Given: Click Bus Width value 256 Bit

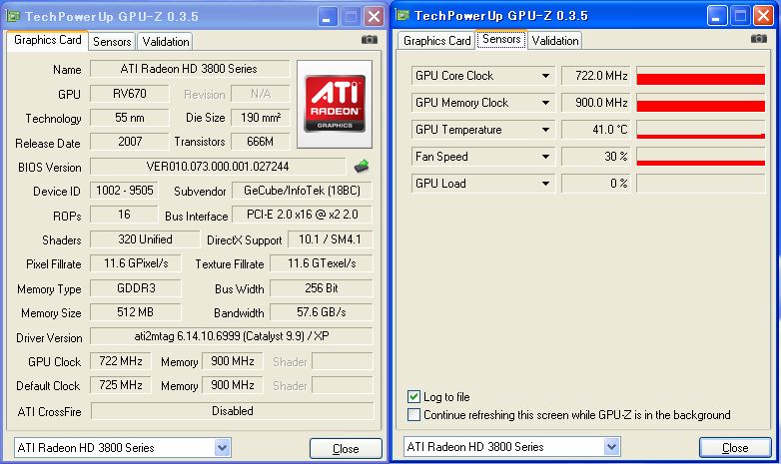Looking at the screenshot, I should (x=322, y=288).
